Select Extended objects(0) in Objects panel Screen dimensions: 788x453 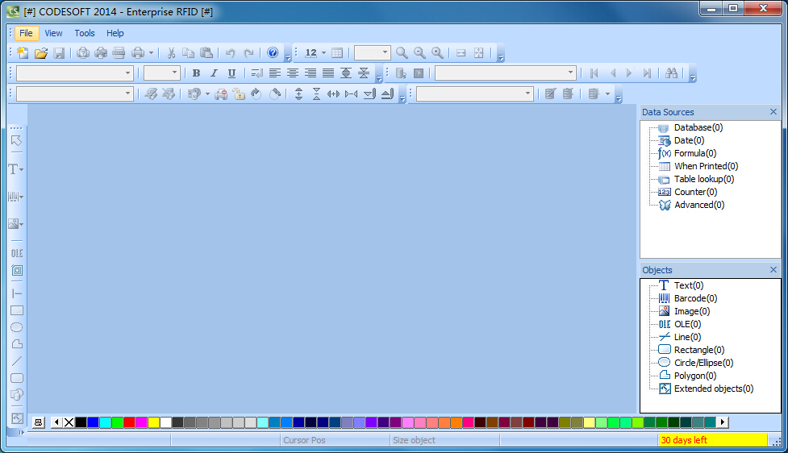click(x=714, y=389)
